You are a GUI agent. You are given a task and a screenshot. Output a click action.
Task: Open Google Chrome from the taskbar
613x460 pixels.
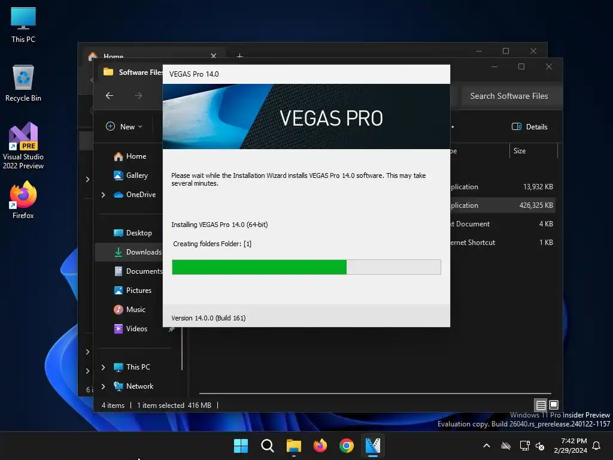347,446
